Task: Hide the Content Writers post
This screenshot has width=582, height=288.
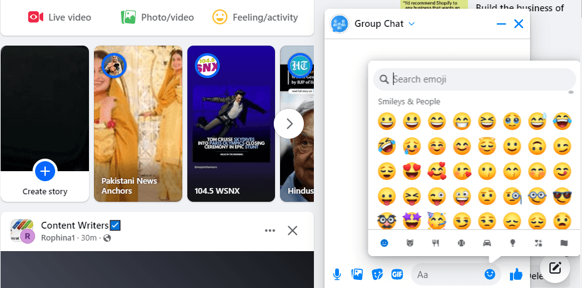Action: (293, 231)
